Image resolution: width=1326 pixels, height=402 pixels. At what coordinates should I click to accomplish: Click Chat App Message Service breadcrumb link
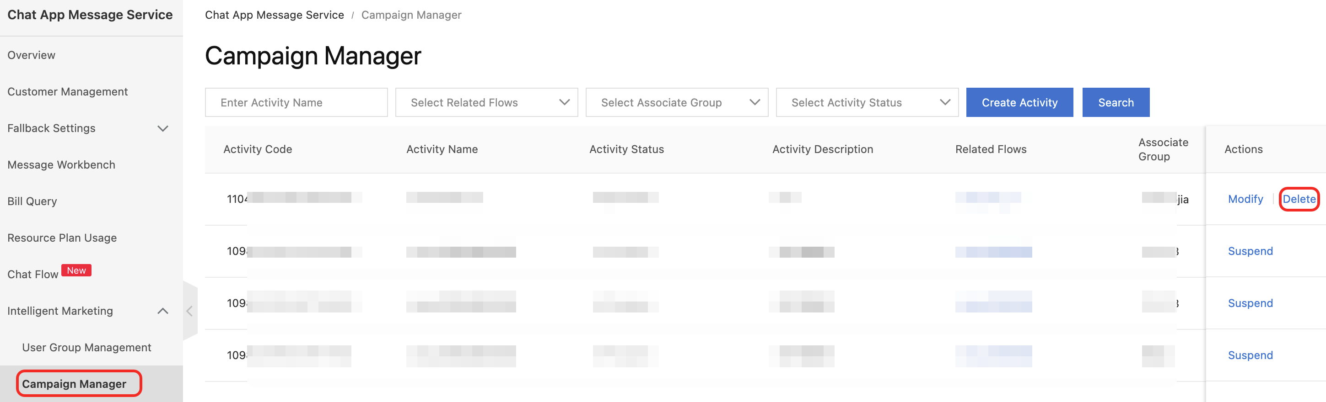(x=275, y=15)
